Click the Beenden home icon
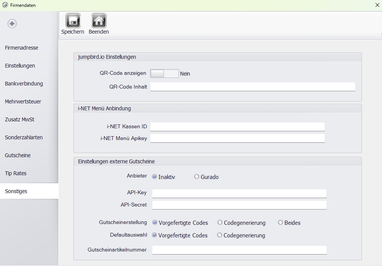This screenshot has width=382, height=266. coord(99,21)
